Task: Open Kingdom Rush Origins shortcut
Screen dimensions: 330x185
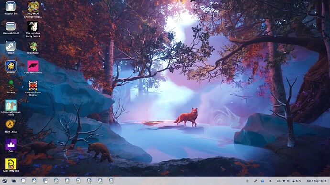Action: click(33, 88)
